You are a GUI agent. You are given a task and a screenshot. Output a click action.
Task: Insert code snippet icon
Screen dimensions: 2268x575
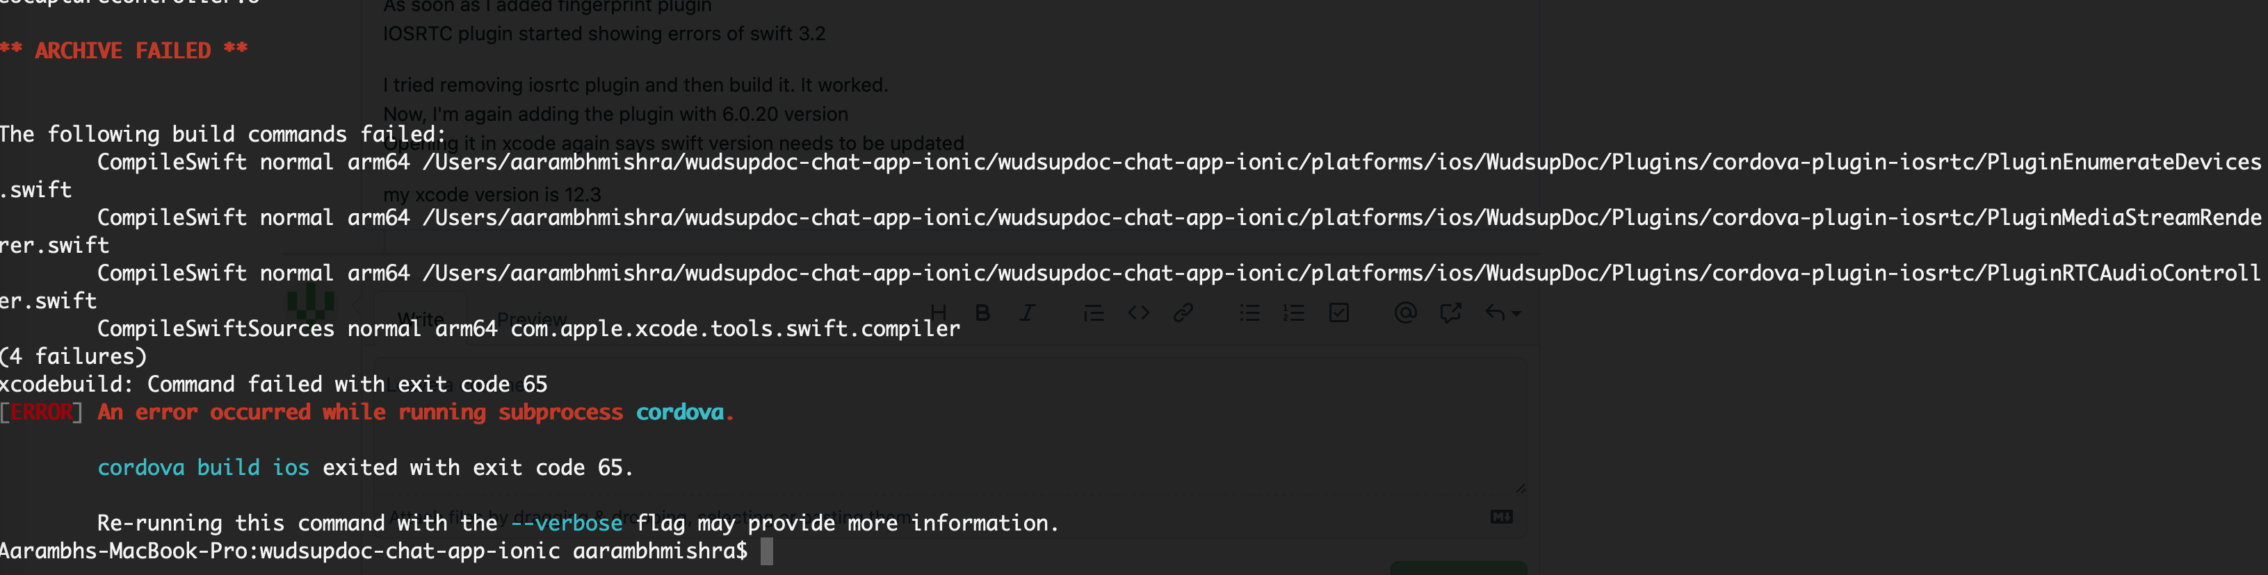coord(1138,312)
